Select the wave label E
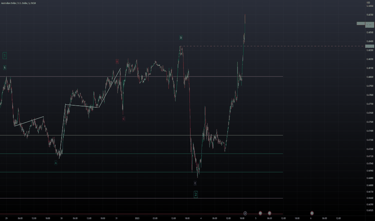 tap(195, 183)
